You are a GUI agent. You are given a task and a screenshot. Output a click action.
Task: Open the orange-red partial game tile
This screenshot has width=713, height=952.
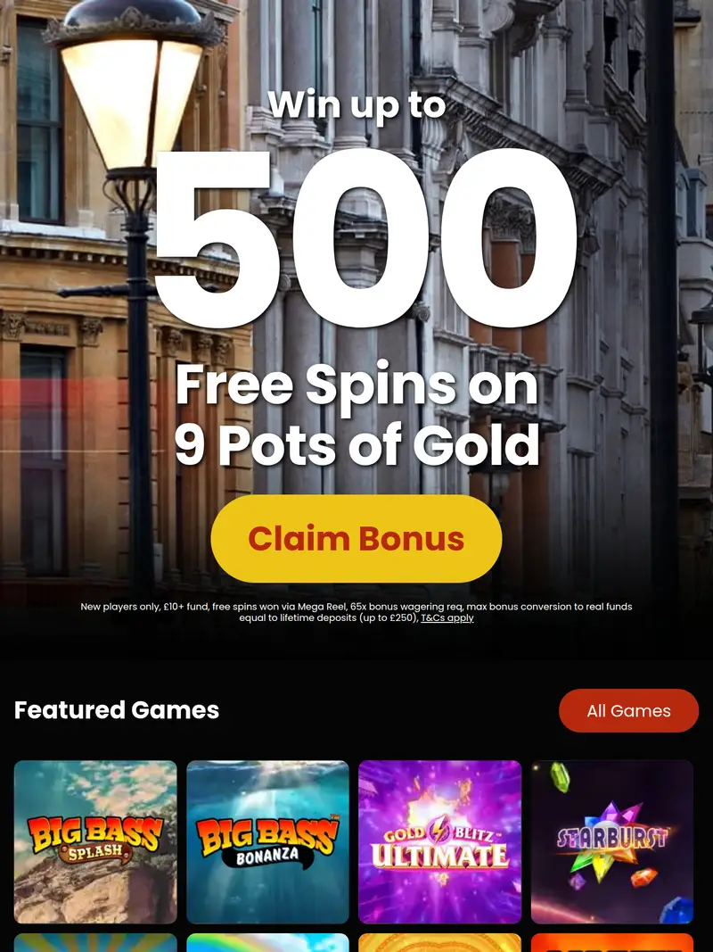coord(612,943)
